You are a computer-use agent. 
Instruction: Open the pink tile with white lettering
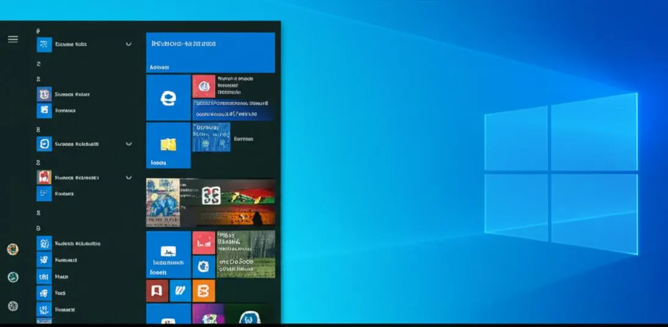(204, 243)
